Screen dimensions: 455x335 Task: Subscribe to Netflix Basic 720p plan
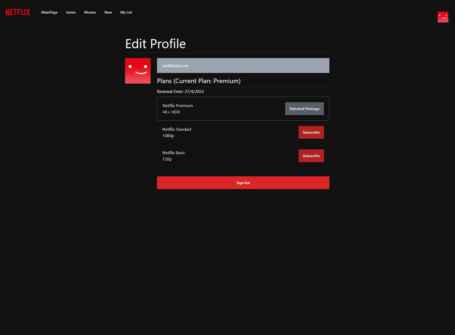(311, 156)
